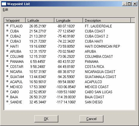Click the waypoint icon beside SANDIE

[x=7, y=102]
